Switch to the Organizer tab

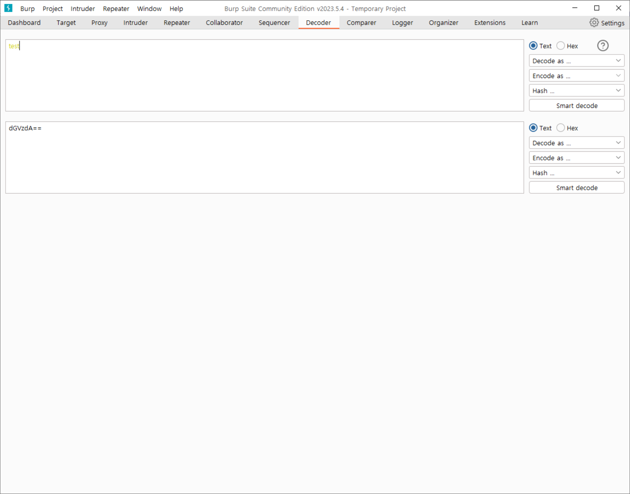pyautogui.click(x=444, y=23)
